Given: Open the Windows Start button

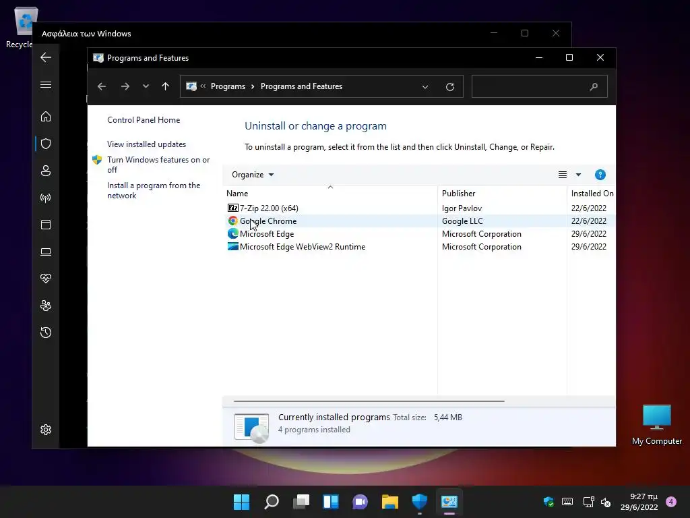Looking at the screenshot, I should [x=241, y=502].
